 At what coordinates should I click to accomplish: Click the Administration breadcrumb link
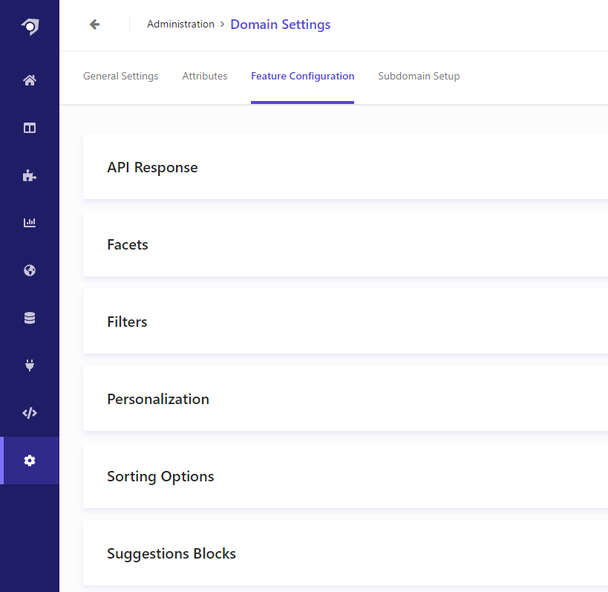click(180, 24)
